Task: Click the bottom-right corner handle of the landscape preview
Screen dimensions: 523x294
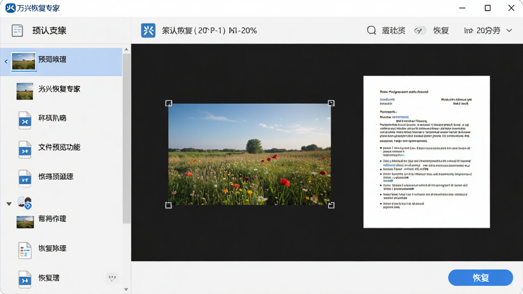Action: pos(331,205)
